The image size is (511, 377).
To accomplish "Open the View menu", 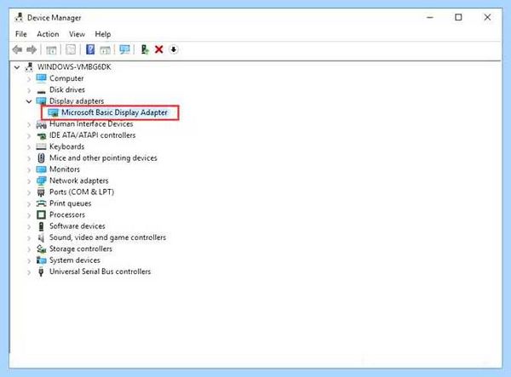I will 77,34.
